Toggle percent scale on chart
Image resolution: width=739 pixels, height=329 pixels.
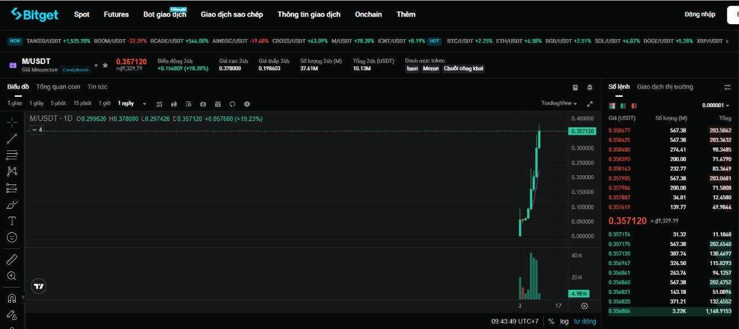[x=551, y=322]
